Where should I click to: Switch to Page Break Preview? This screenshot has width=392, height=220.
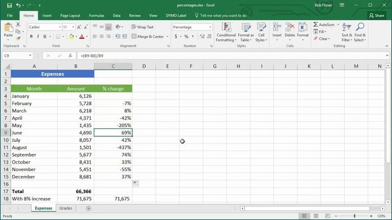point(328,216)
